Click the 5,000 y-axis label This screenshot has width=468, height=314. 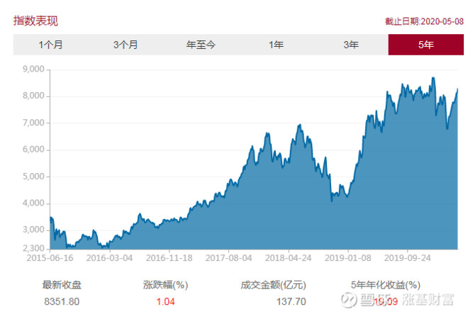click(33, 176)
